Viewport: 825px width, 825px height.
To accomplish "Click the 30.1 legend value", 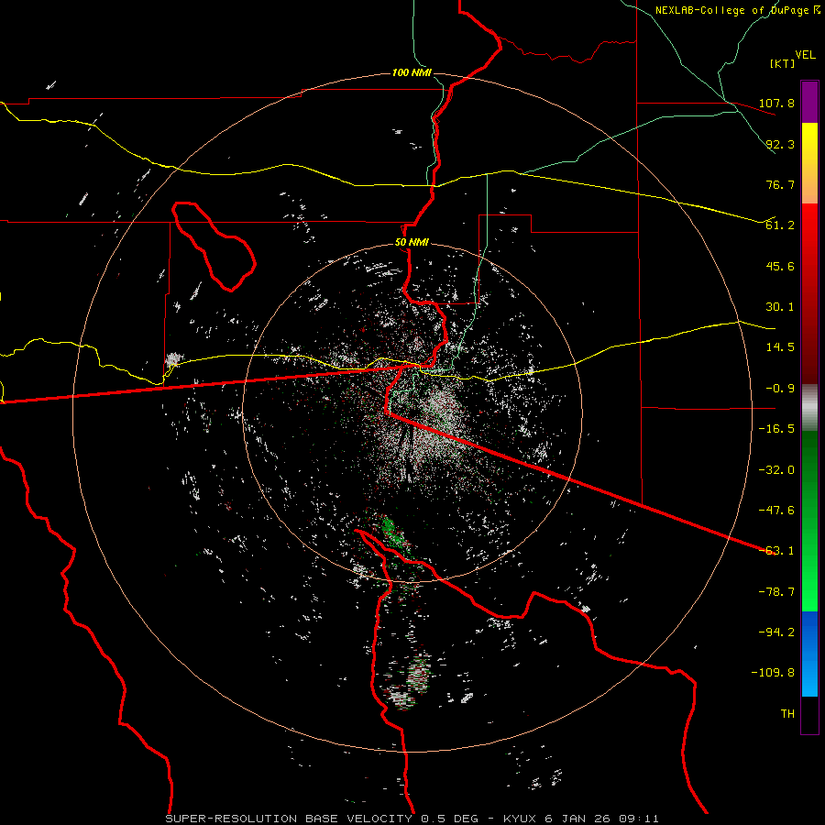I will pyautogui.click(x=780, y=307).
